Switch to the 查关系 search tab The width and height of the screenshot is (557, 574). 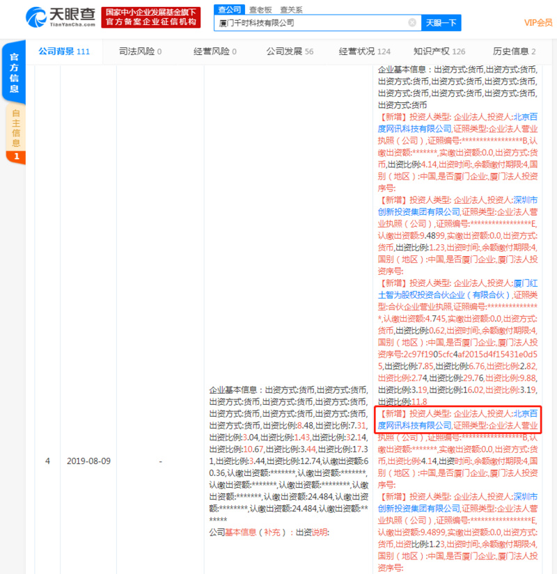(291, 9)
